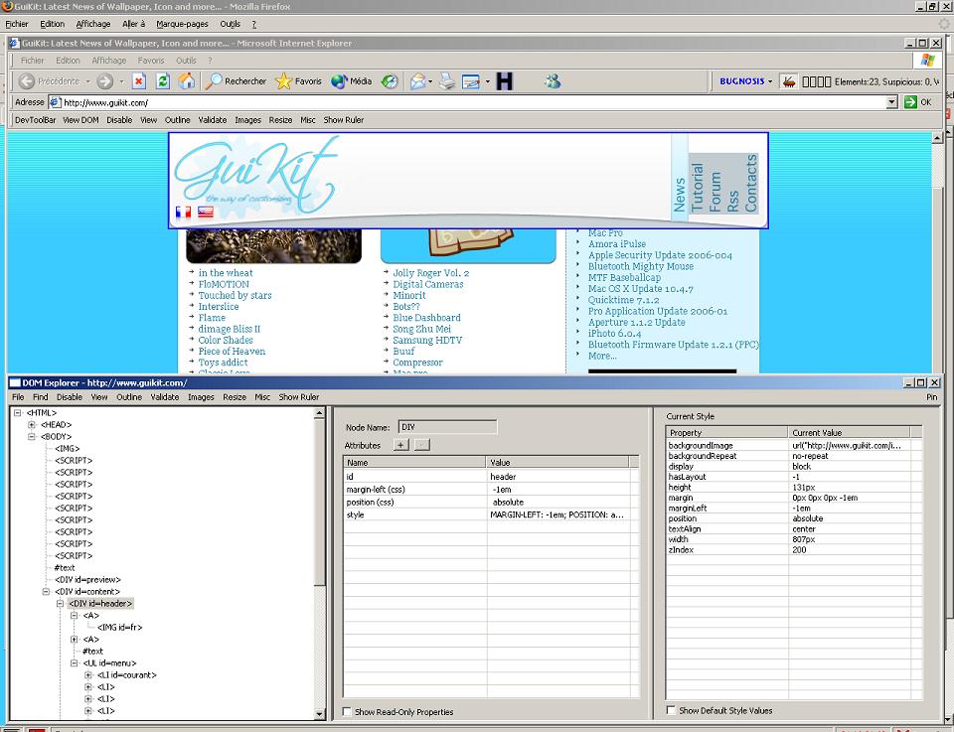Expand the LI id=courant node
The height and width of the screenshot is (732, 954).
(x=88, y=674)
